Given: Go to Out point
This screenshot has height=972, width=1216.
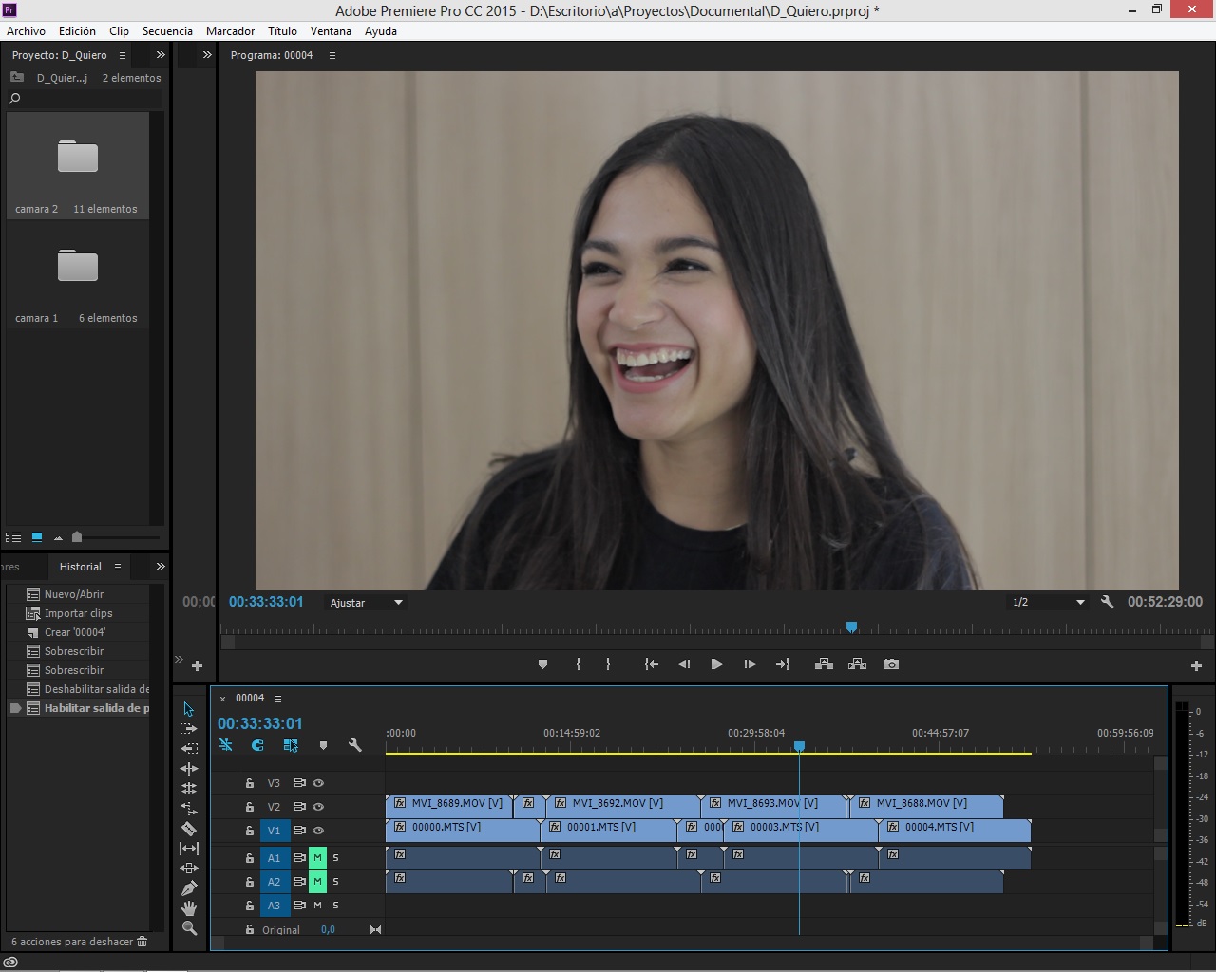Looking at the screenshot, I should (783, 664).
